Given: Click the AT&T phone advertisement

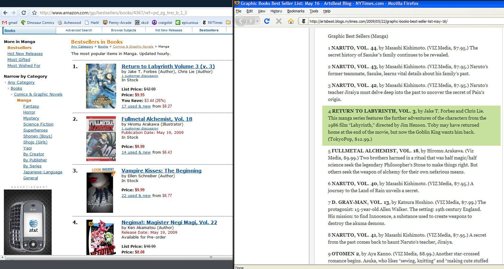Looking at the screenshot, I should 28,222.
